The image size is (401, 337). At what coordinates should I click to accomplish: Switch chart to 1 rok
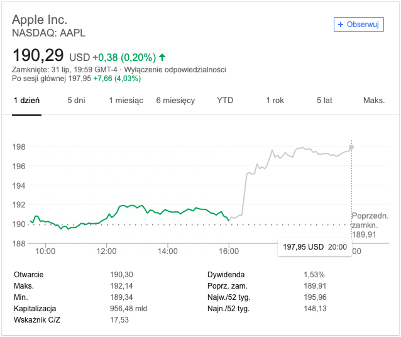tap(275, 101)
